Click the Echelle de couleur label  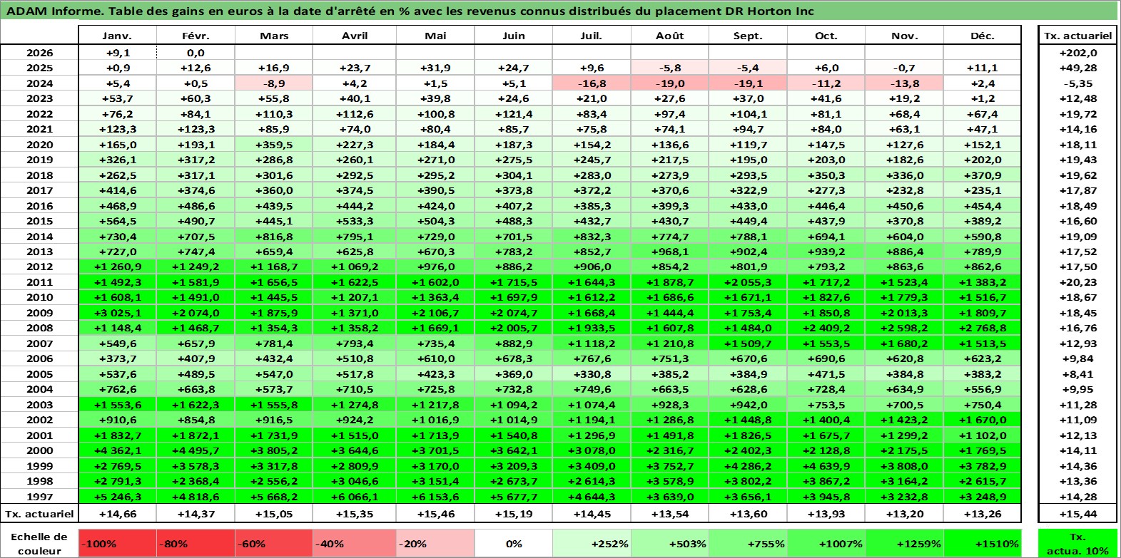[39, 543]
